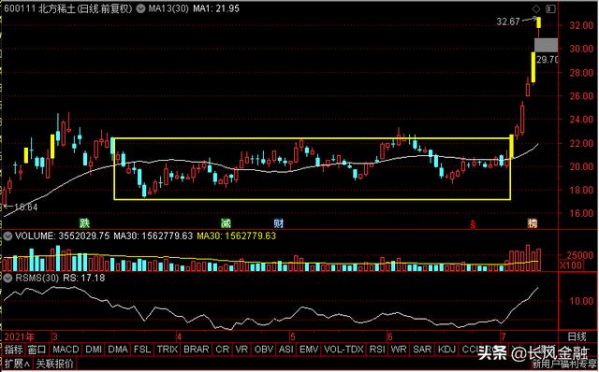Image resolution: width=599 pixels, height=372 pixels.
Task: Click the 10.00 RSMS axis label
Action: tap(580, 301)
